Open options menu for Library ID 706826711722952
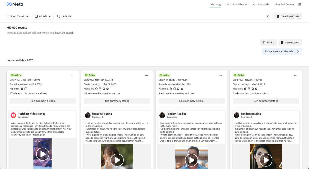Viewport: 309px width, 169px height. pos(295,75)
